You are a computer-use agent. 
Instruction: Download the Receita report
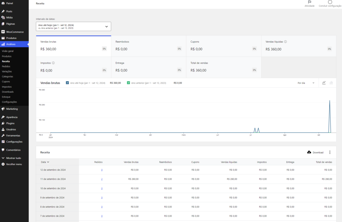315,152
